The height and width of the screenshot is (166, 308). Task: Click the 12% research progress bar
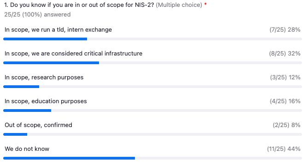153,87
